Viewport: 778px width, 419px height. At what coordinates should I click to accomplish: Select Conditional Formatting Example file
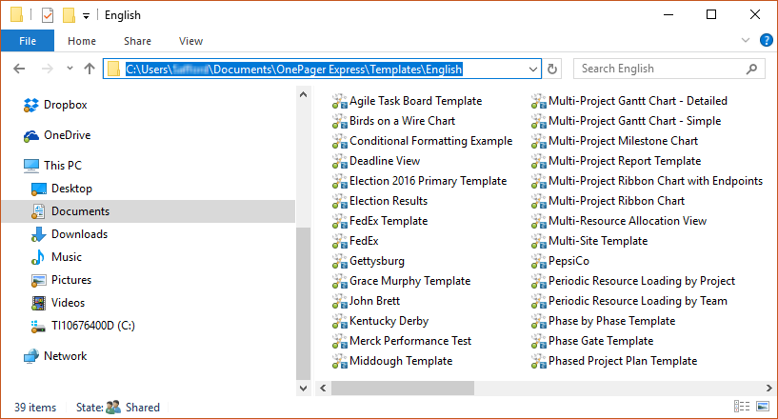(422, 141)
